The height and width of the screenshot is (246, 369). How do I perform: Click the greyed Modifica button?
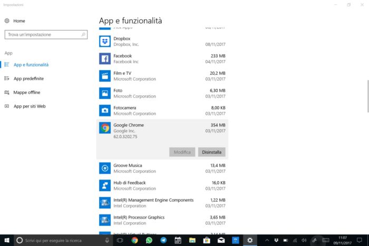(x=182, y=152)
